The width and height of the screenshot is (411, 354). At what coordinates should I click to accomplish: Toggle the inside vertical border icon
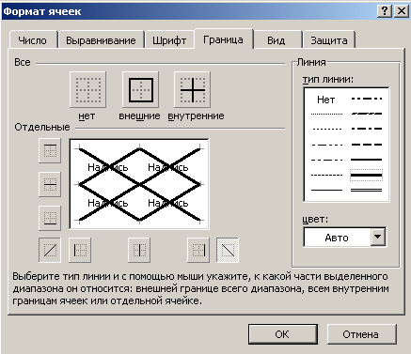139,250
